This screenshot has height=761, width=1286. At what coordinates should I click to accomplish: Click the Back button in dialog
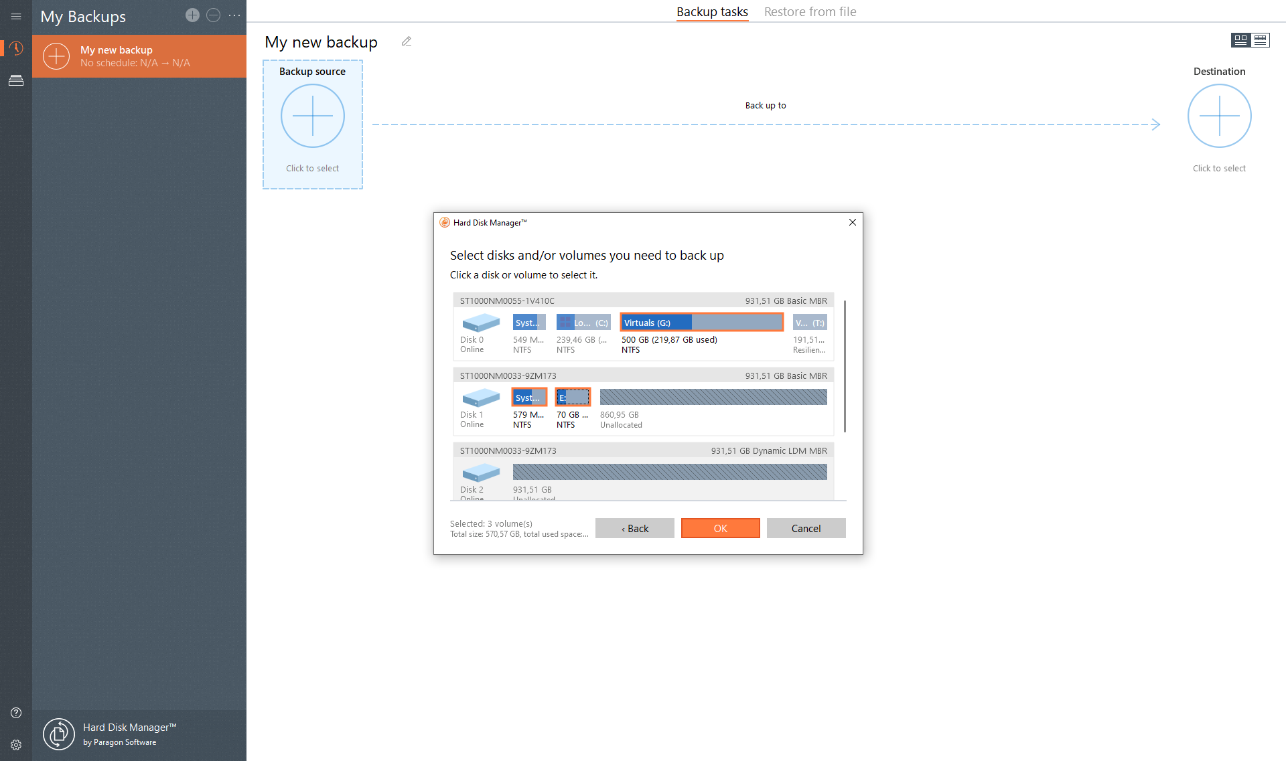click(634, 528)
